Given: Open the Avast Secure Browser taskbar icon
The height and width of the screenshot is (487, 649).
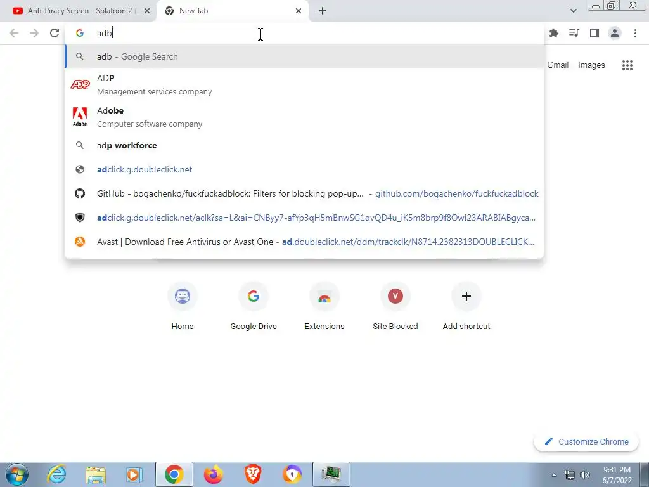Looking at the screenshot, I should click(x=292, y=474).
